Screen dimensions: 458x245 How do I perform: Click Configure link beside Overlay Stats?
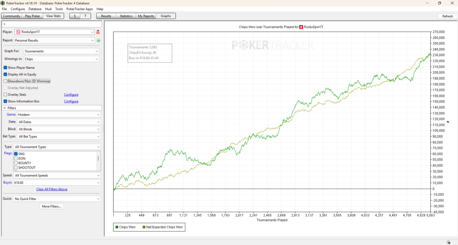[x=71, y=95]
